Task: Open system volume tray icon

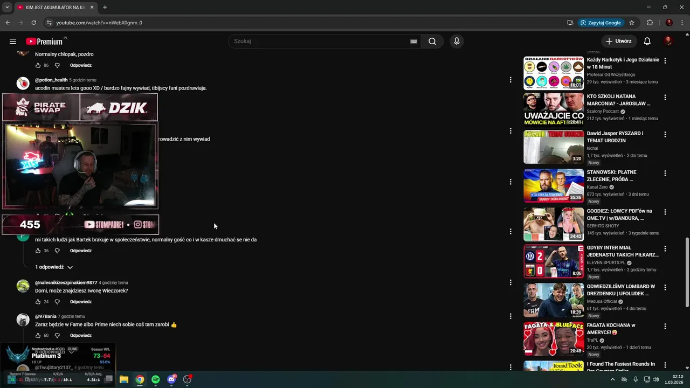Action: 656,379
